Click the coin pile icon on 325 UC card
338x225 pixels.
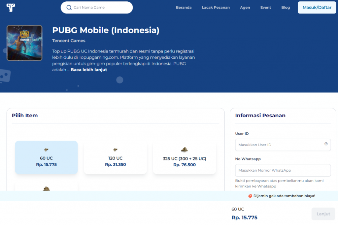tap(184, 150)
